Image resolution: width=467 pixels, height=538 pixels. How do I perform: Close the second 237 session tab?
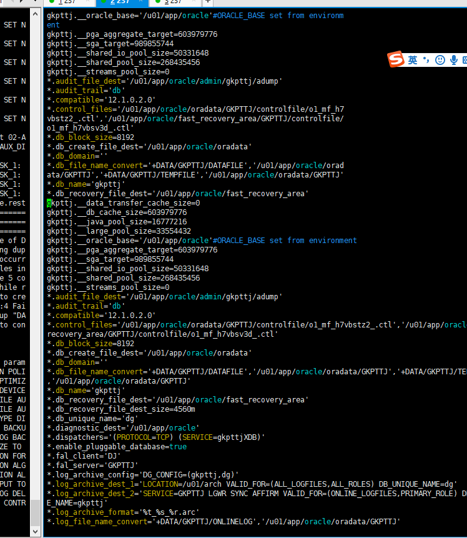[x=141, y=2]
